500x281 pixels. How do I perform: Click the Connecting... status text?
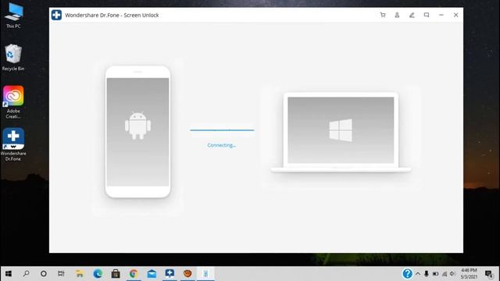pos(222,145)
